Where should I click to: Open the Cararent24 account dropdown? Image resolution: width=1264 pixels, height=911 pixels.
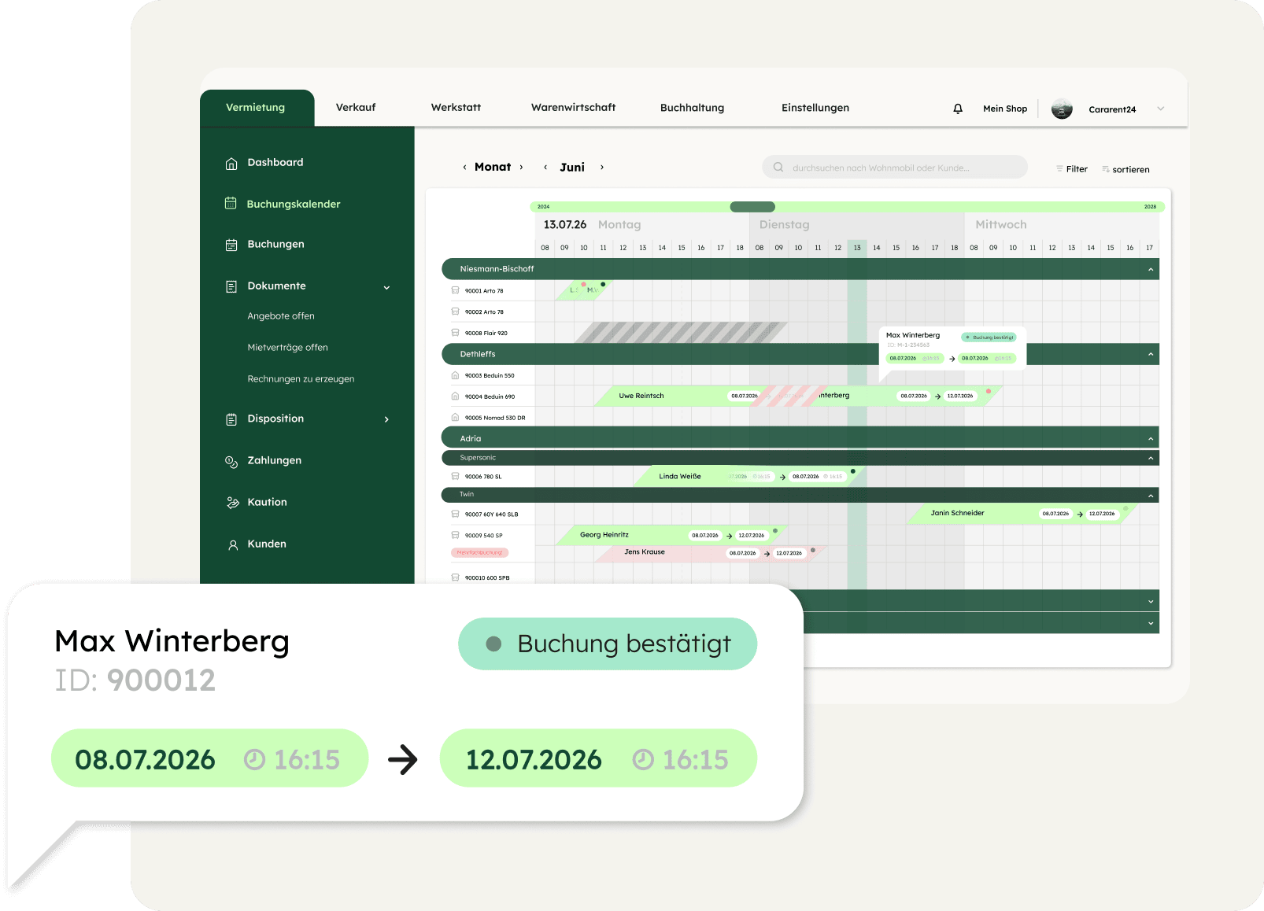tap(1160, 109)
